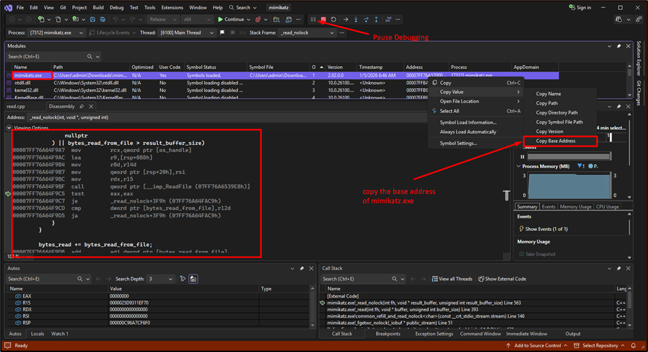The image size is (648, 352).
Task: Stop debugging with the red square
Action: pyautogui.click(x=323, y=19)
